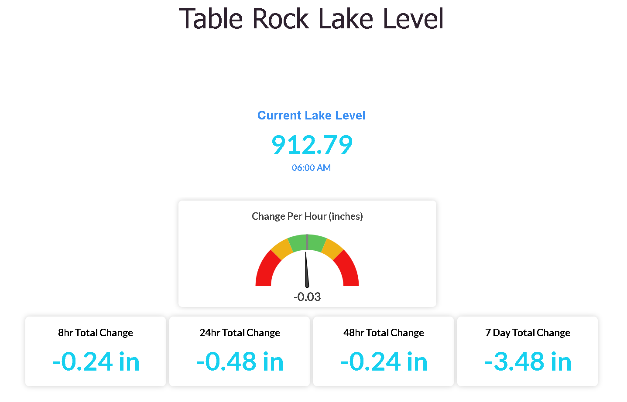Click the 06:00 AM timestamp
Image resolution: width=627 pixels, height=402 pixels.
311,168
